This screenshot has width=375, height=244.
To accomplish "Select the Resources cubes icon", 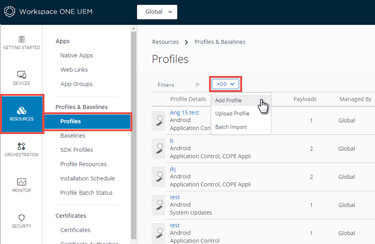I will (22, 110).
